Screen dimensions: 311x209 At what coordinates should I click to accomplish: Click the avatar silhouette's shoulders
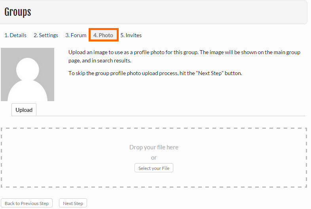pyautogui.click(x=27, y=92)
